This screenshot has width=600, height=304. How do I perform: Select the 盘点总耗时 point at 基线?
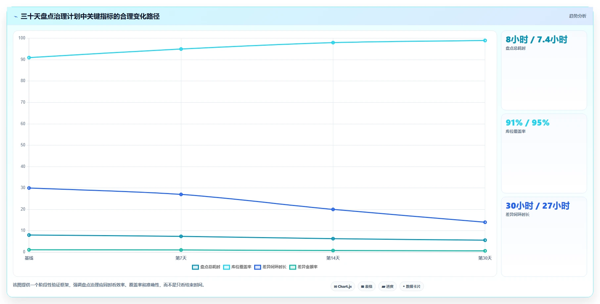(29, 235)
